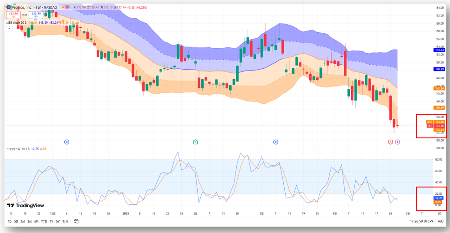Image resolution: width=450 pixels, height=233 pixels.
Task: Collapse the indicator legend with the chevron
Action: click(9, 29)
